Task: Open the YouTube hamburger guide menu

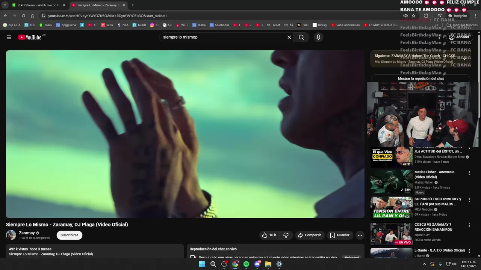Action: pos(9,37)
